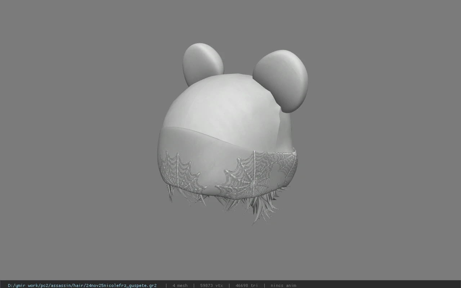461x288 pixels.
Task: Click the "59873 vtx" vertex count
Action: click(211, 285)
